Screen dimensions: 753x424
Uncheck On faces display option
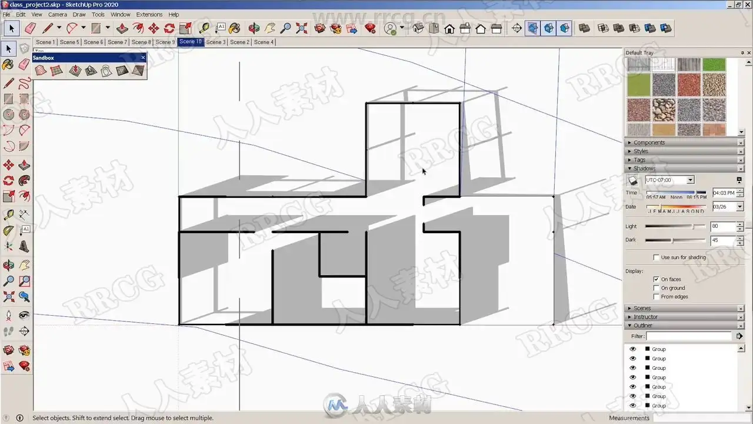coord(657,279)
